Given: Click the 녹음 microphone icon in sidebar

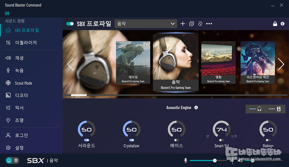Looking at the screenshot, I should click(8, 70).
